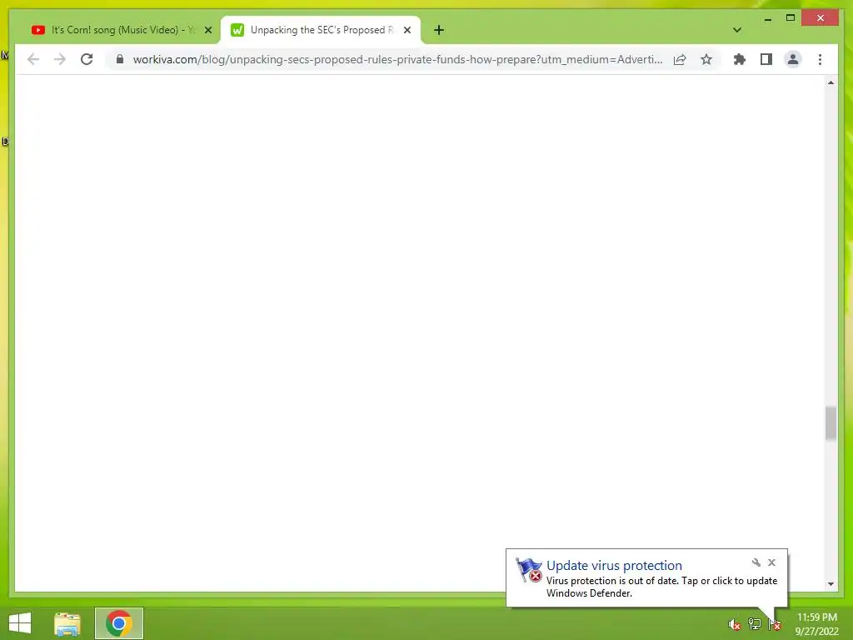Image resolution: width=853 pixels, height=640 pixels.
Task: Close the Unpacking the SEC's tab
Action: 407,30
